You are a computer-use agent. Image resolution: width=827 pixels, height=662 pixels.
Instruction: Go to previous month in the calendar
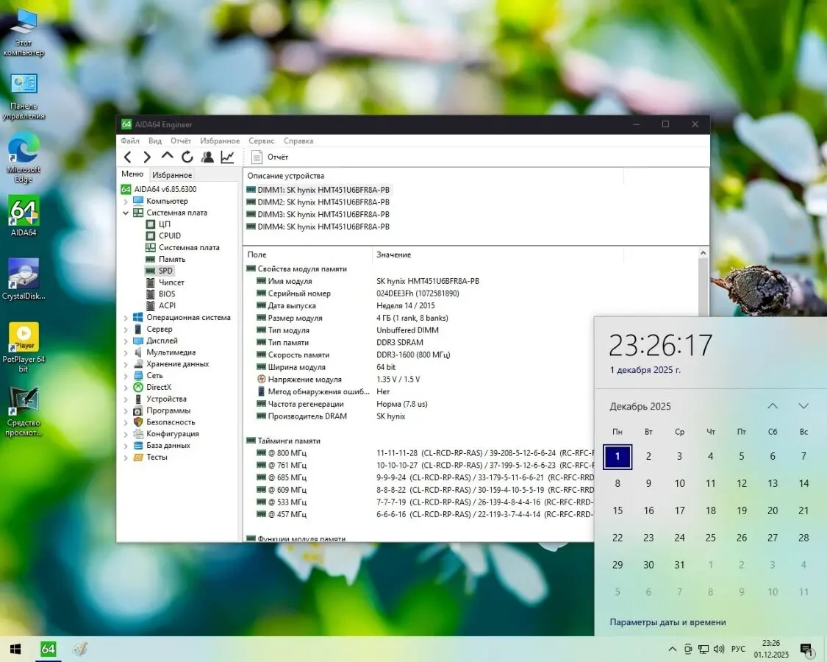pyautogui.click(x=773, y=405)
